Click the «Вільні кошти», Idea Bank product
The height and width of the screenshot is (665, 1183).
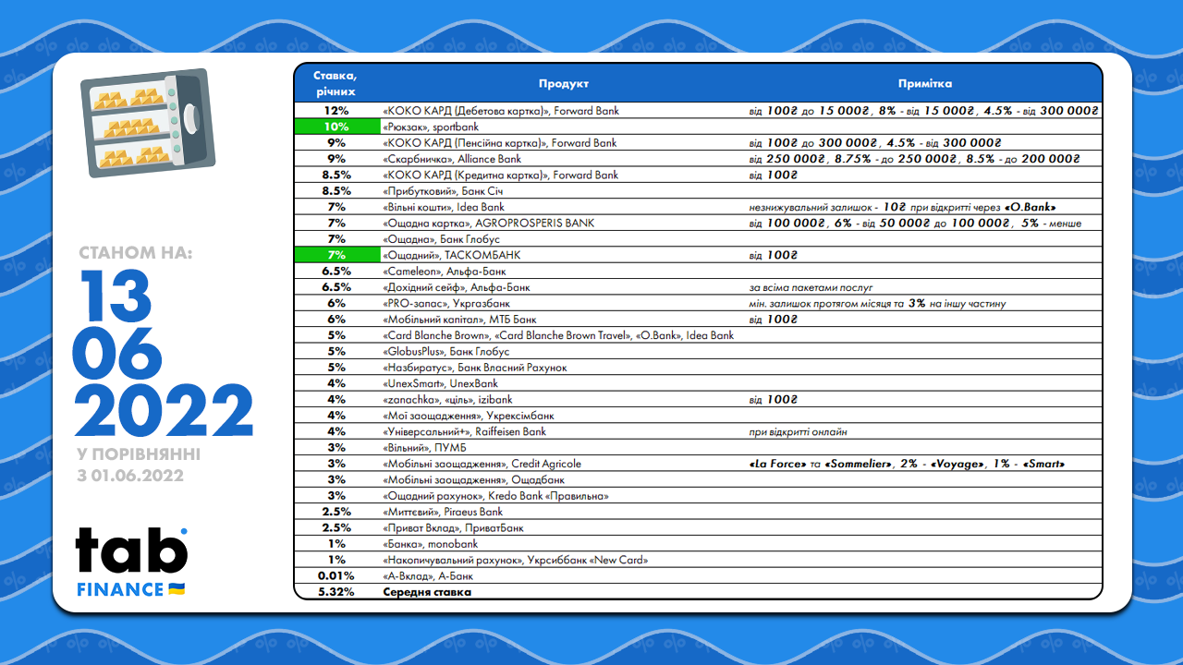tap(443, 207)
